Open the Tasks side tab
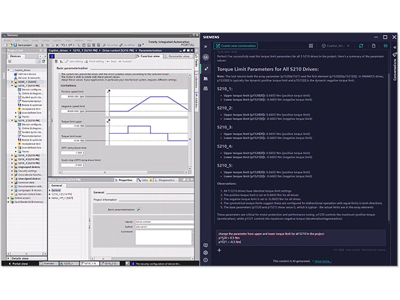Viewport: 400px width, 300px height. click(x=197, y=61)
